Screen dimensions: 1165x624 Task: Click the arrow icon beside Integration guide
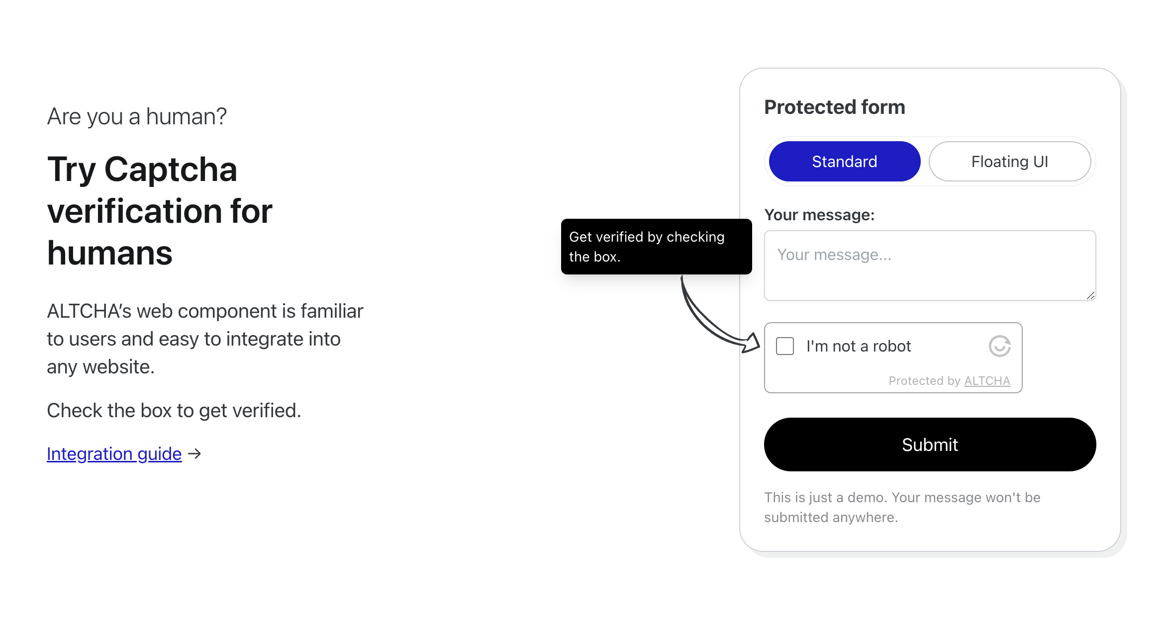pos(195,453)
